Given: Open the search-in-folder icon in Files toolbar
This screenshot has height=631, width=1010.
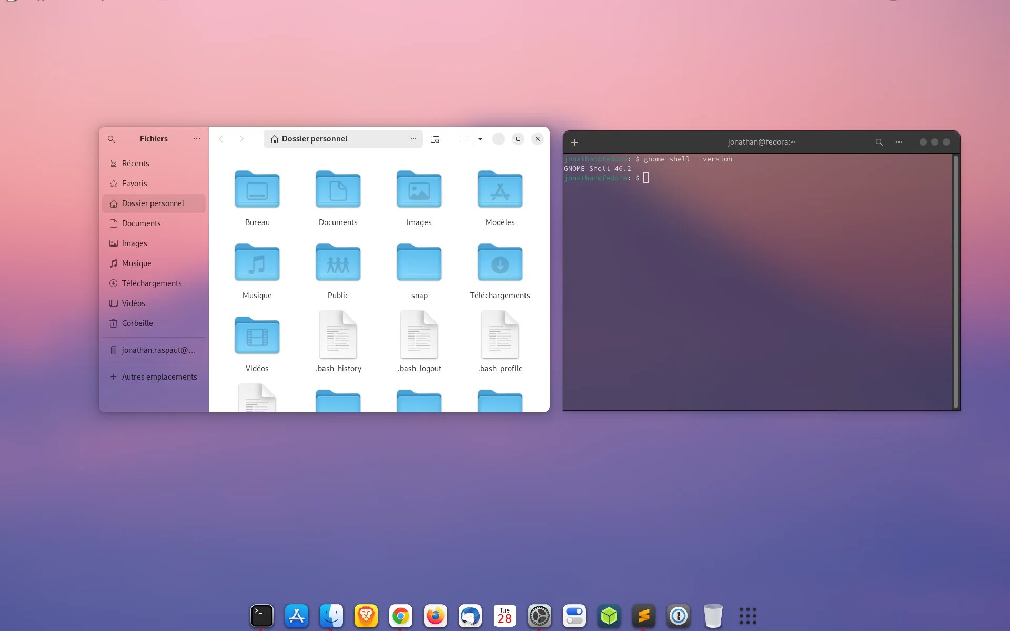Looking at the screenshot, I should click(x=435, y=139).
